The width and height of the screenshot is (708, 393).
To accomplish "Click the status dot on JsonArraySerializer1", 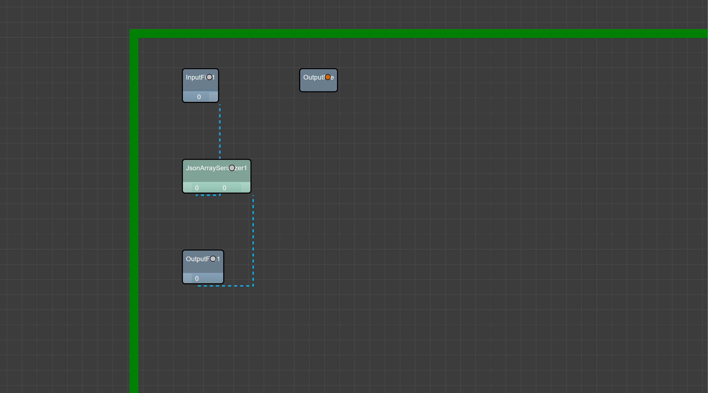I will (232, 168).
